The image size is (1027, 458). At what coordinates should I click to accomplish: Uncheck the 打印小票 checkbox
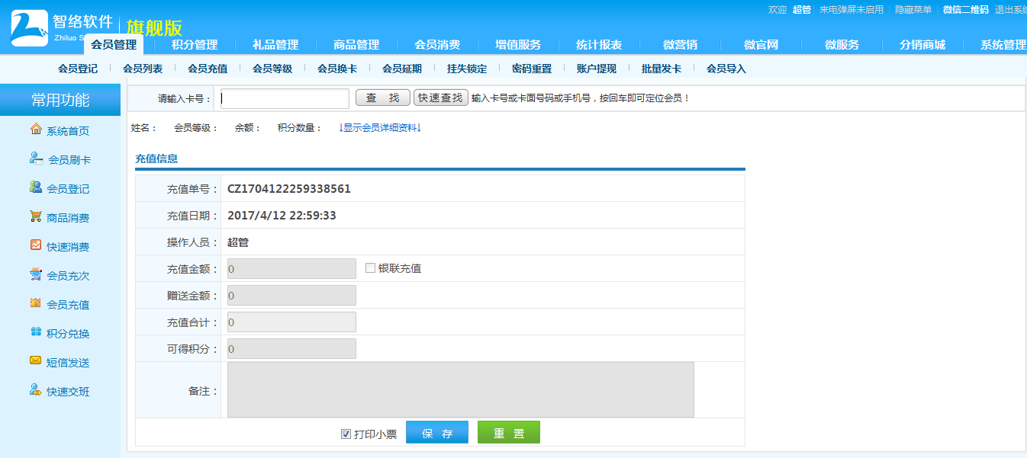346,434
